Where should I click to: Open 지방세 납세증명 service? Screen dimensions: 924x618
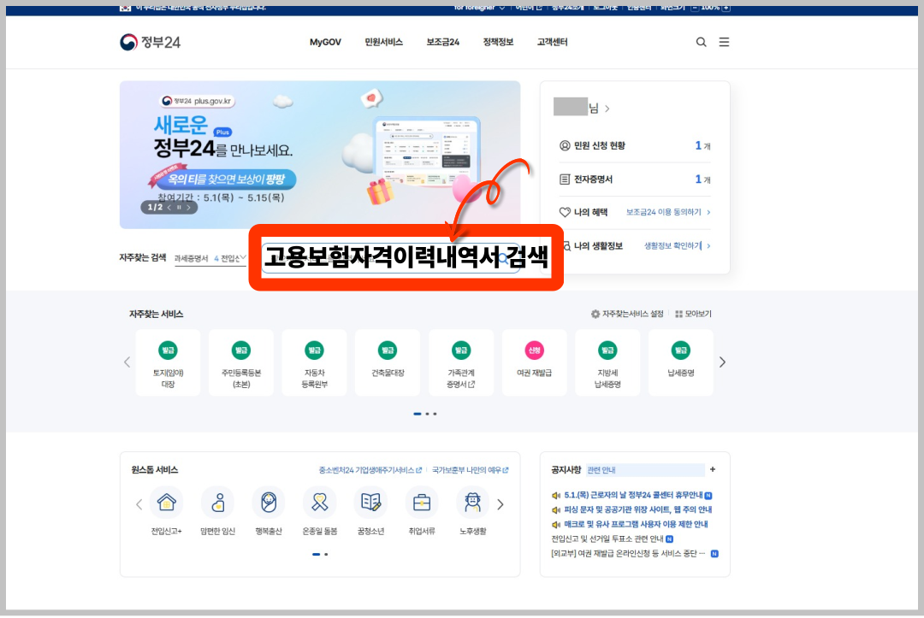607,362
